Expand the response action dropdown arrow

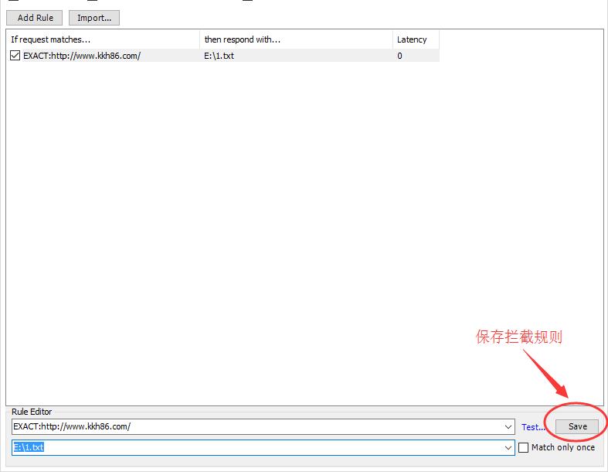tap(508, 447)
